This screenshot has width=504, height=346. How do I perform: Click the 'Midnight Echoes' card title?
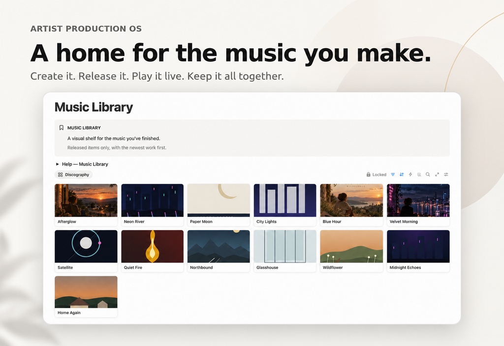[x=406, y=267]
